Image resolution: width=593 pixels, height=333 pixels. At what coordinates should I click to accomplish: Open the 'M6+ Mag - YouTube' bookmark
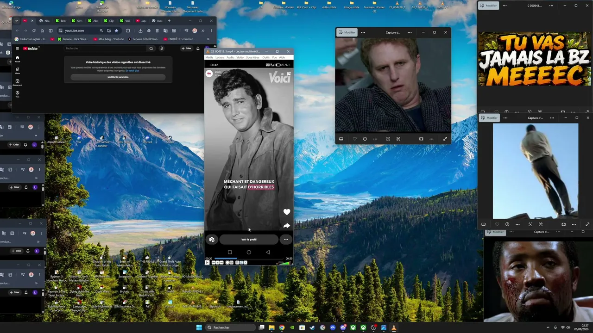(109, 39)
